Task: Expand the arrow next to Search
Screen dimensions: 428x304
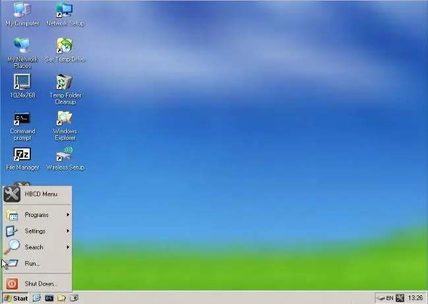Action: 68,247
